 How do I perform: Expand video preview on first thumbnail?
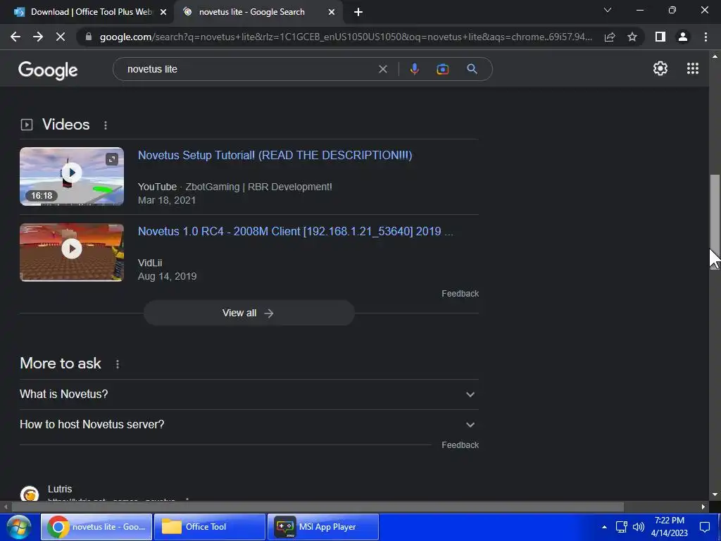[x=112, y=159]
